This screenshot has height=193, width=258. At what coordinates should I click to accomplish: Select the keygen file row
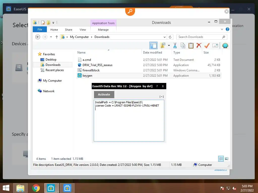149,75
